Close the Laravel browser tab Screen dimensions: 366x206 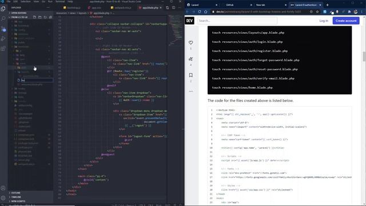point(216,5)
